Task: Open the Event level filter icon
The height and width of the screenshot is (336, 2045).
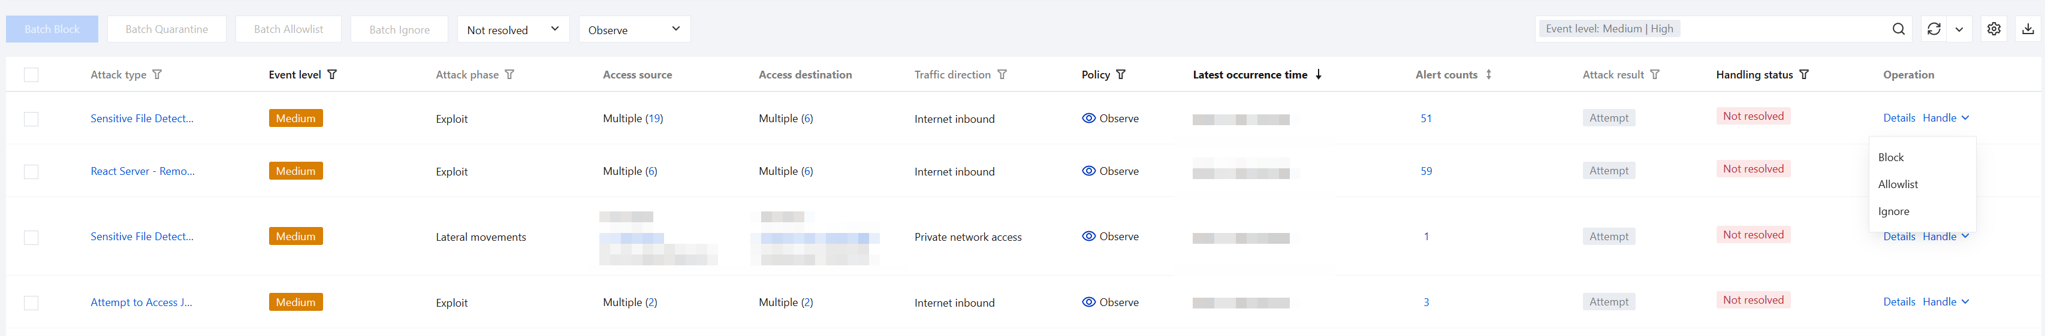Action: (333, 74)
